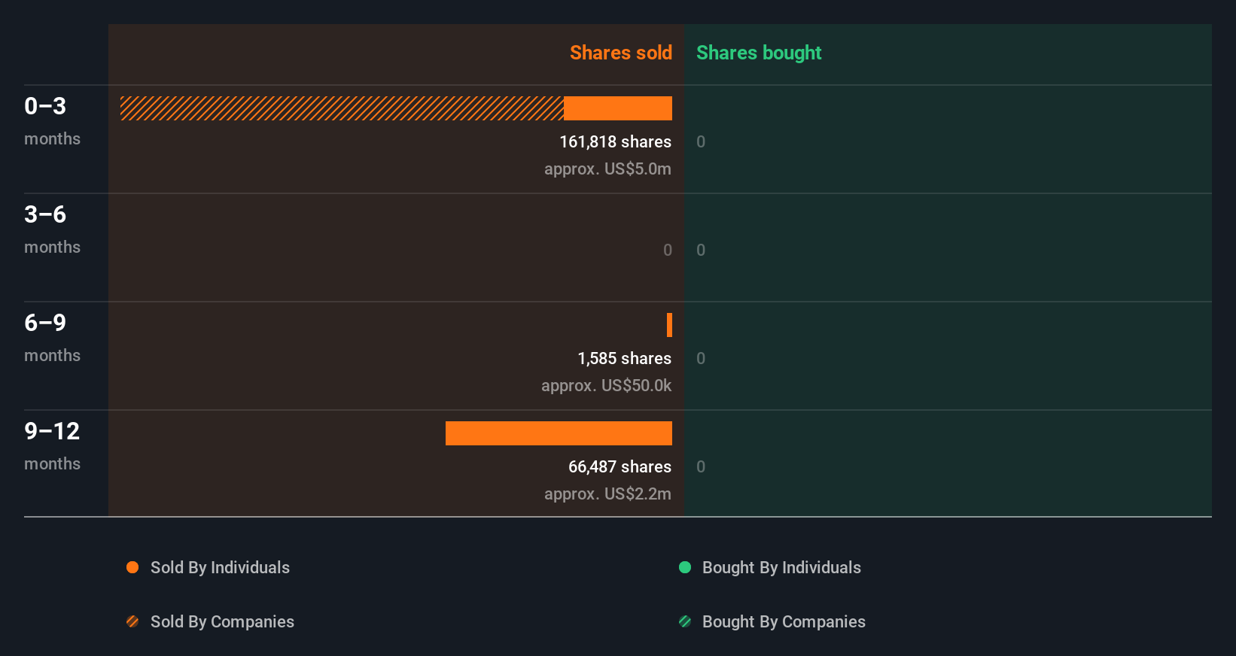Click the 161,818 shares value text
The width and height of the screenshot is (1236, 656).
coord(615,141)
